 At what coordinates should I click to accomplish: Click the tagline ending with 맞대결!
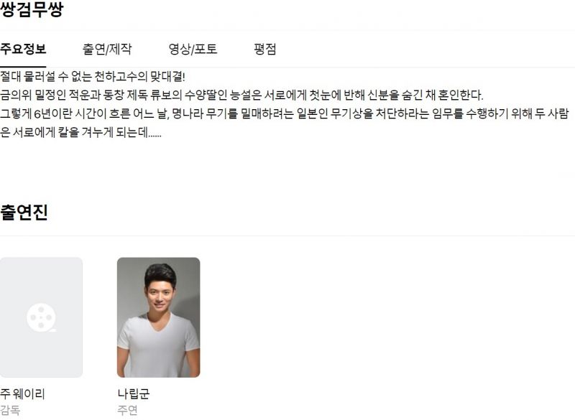[x=93, y=77]
